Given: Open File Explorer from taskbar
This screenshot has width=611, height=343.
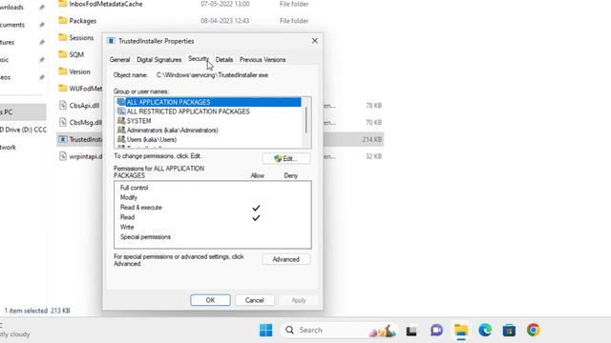Looking at the screenshot, I should (x=461, y=331).
